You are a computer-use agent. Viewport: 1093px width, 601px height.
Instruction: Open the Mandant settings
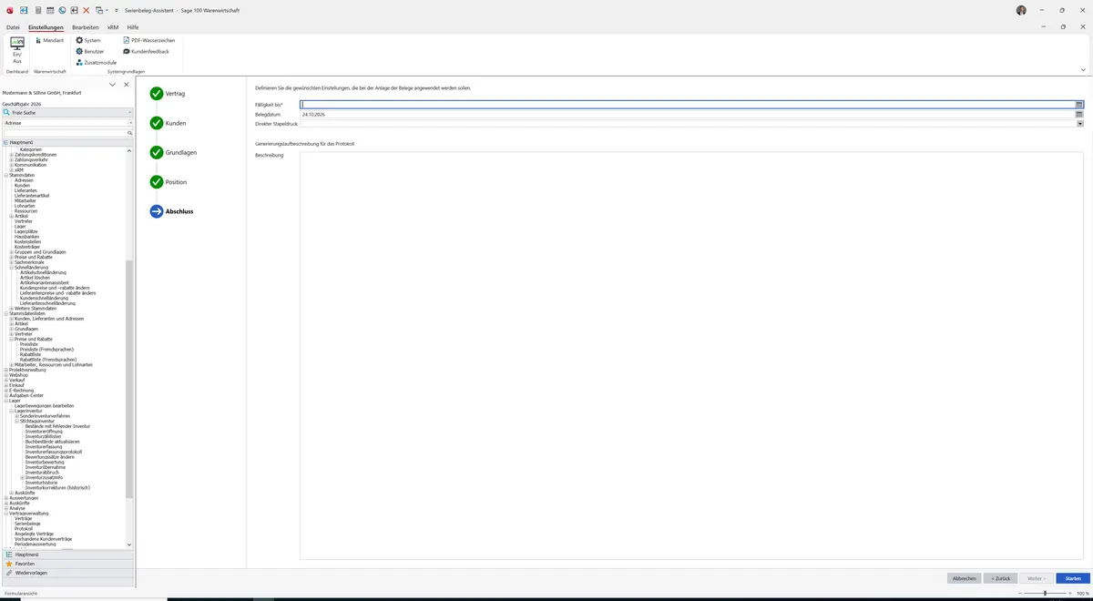click(x=49, y=40)
